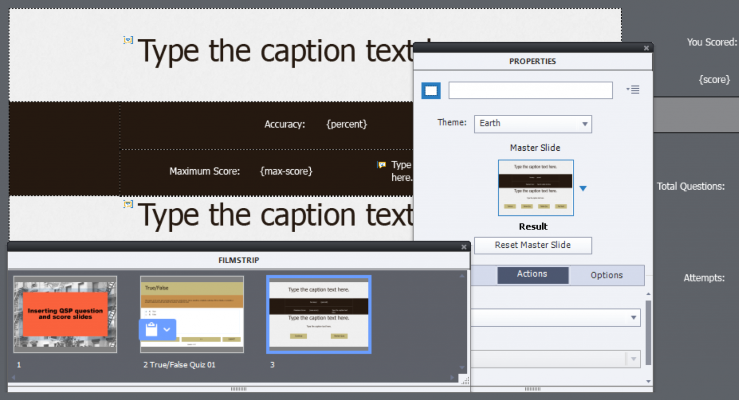Click the Result master slide preview thumbnail
This screenshot has height=400, width=739.
[535, 188]
